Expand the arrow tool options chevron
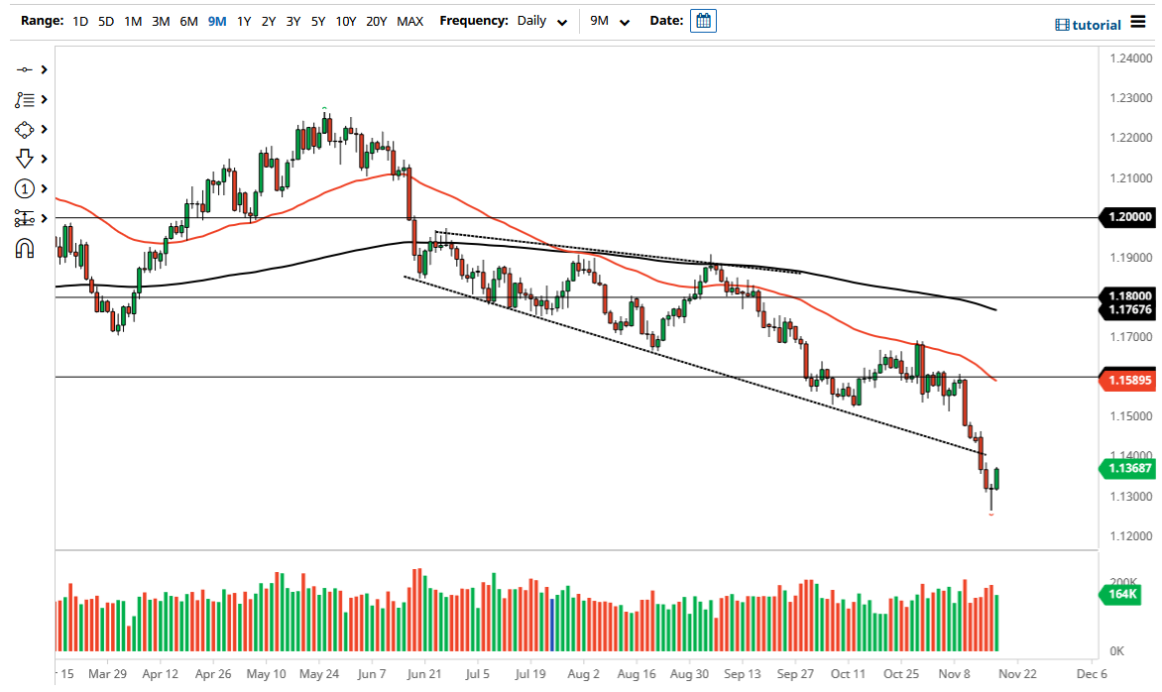1162x692 pixels. tap(45, 158)
